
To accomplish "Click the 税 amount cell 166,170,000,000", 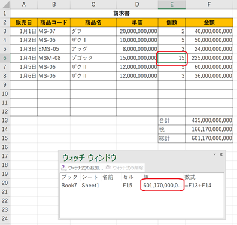I will pos(209,129).
